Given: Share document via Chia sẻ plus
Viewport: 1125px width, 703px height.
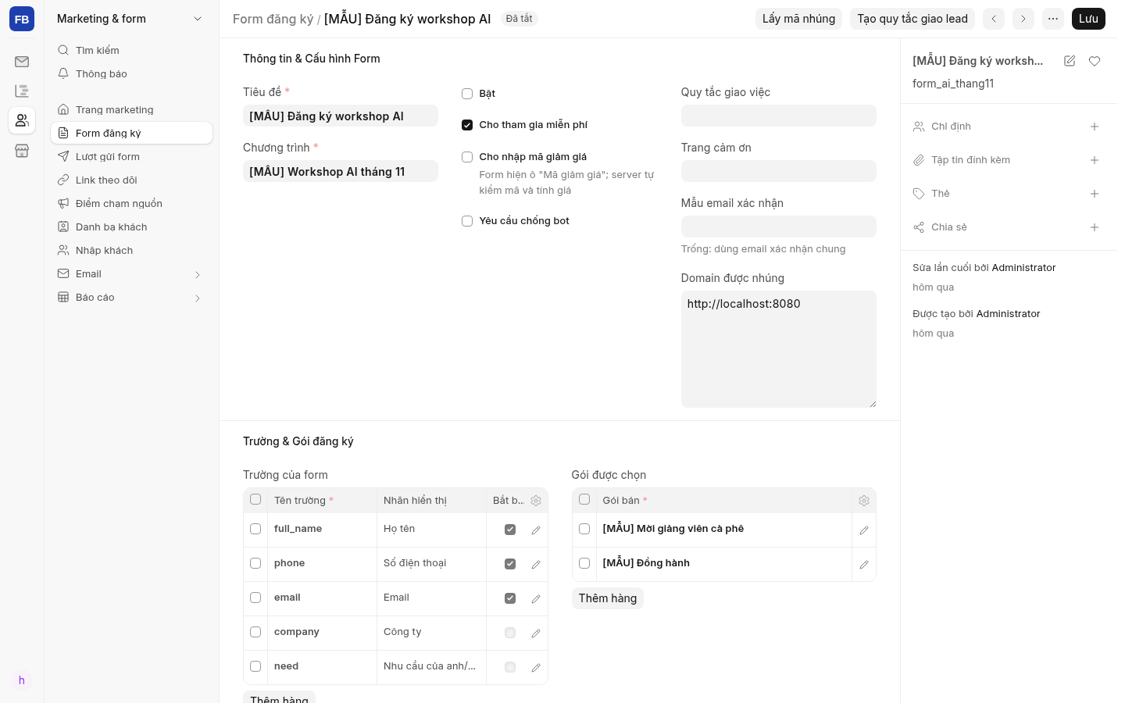Looking at the screenshot, I should tap(1095, 227).
